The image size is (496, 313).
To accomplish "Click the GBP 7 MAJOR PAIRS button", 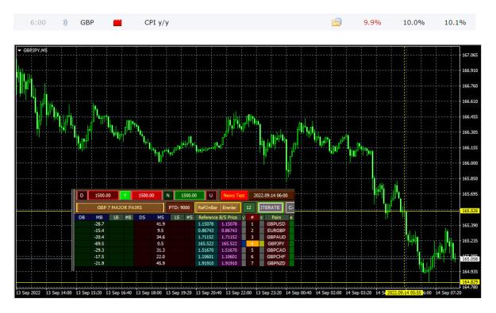I will [120, 208].
